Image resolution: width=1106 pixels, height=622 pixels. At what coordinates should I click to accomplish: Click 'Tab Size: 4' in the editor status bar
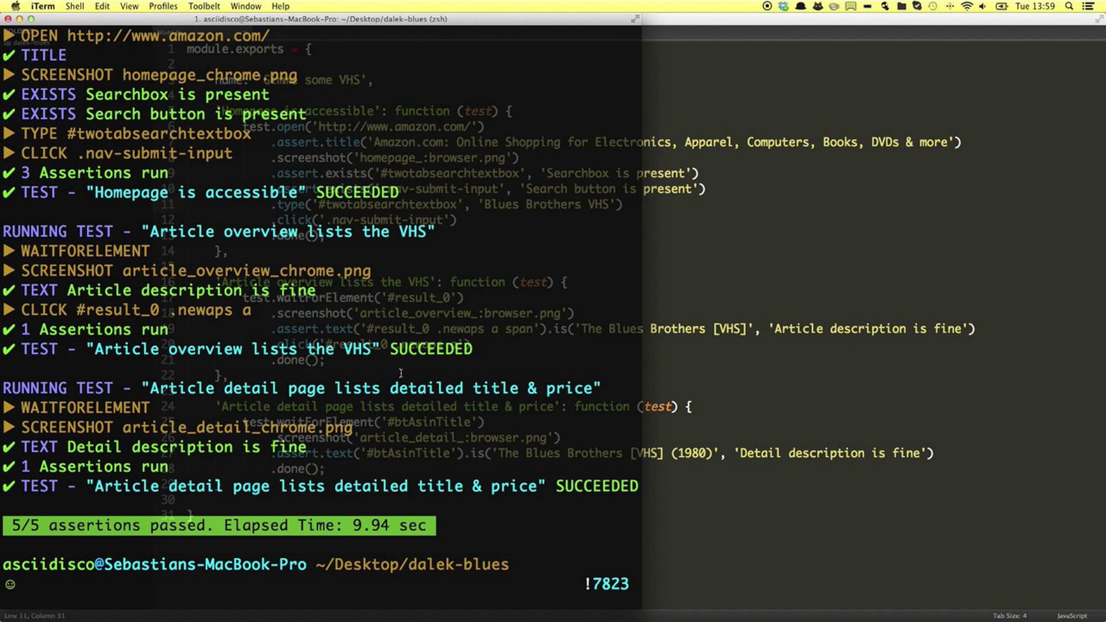(1010, 616)
